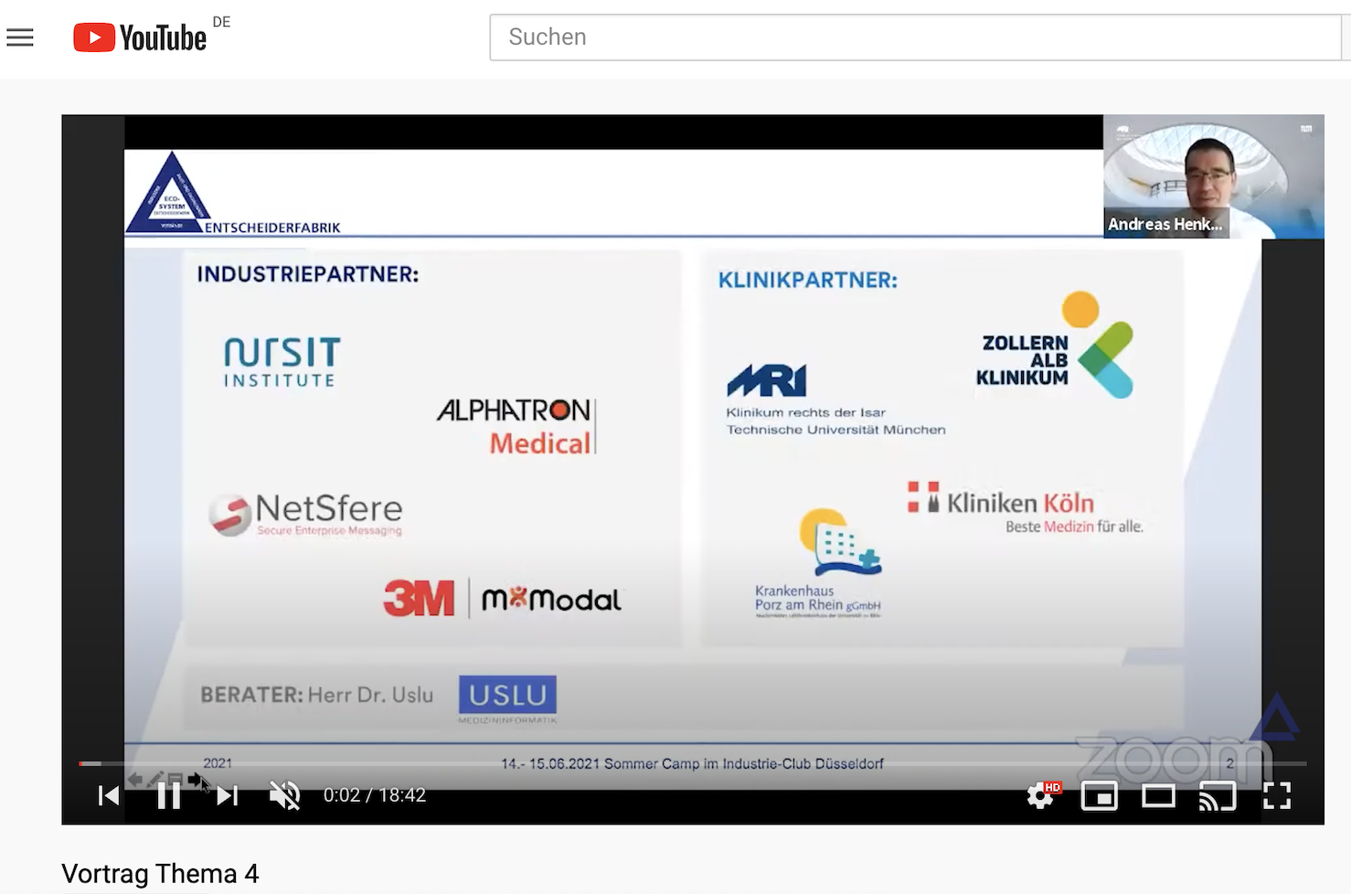Cast video to a TV
This screenshot has height=894, width=1351.
click(1218, 796)
